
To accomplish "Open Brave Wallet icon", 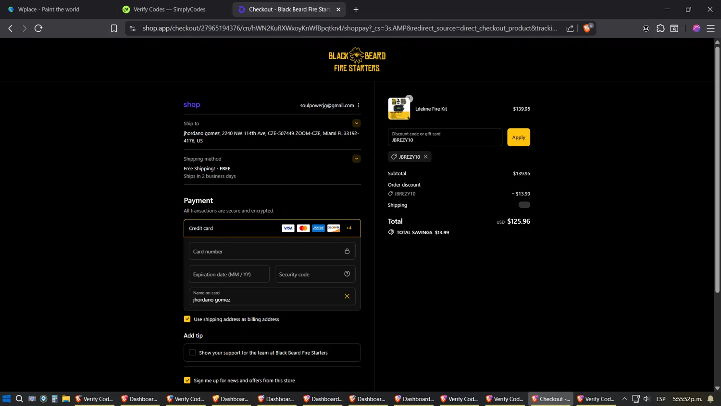I will pos(646,28).
